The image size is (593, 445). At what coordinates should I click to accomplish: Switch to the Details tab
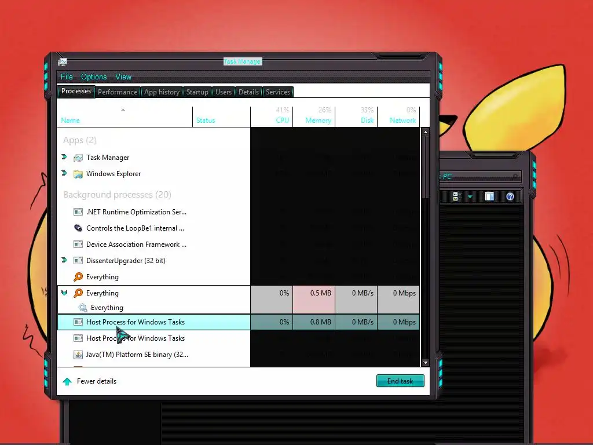point(249,92)
